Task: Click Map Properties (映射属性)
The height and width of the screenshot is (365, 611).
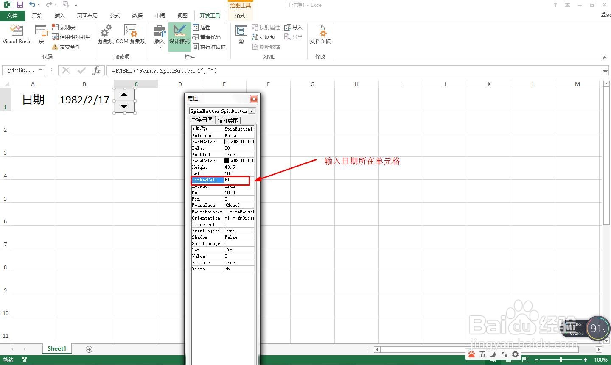Action: tap(266, 27)
